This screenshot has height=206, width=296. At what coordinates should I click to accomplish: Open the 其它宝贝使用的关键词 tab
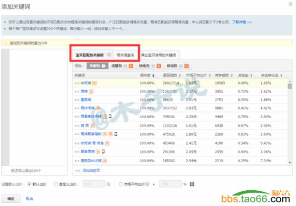[x=158, y=55]
